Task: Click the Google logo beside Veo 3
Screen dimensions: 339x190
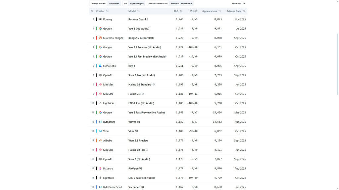Action: (x=100, y=28)
